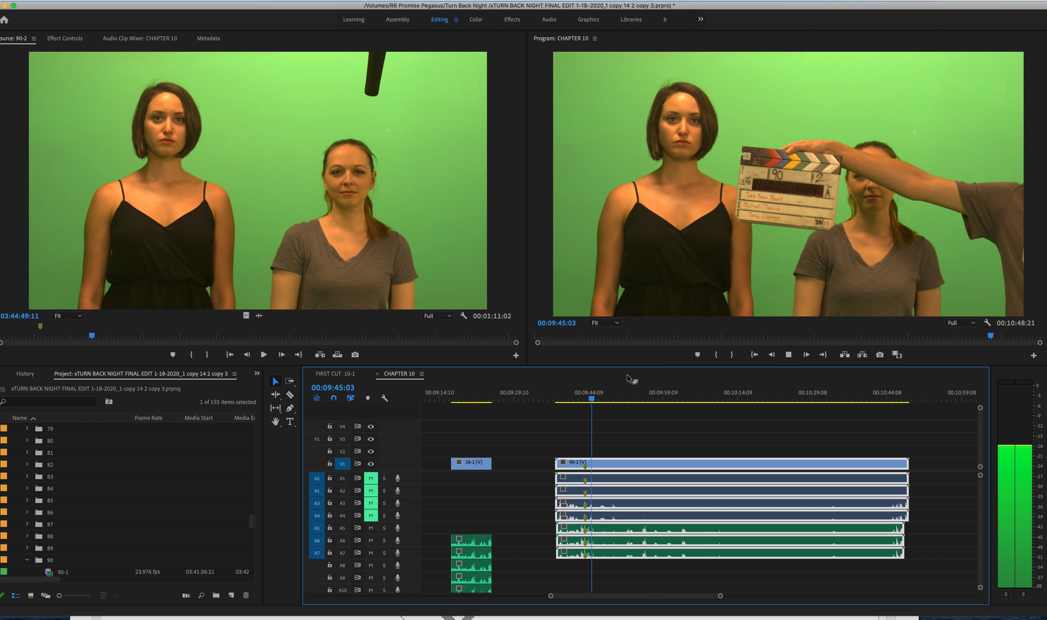
Task: Pick the Pen tool
Action: click(x=290, y=408)
